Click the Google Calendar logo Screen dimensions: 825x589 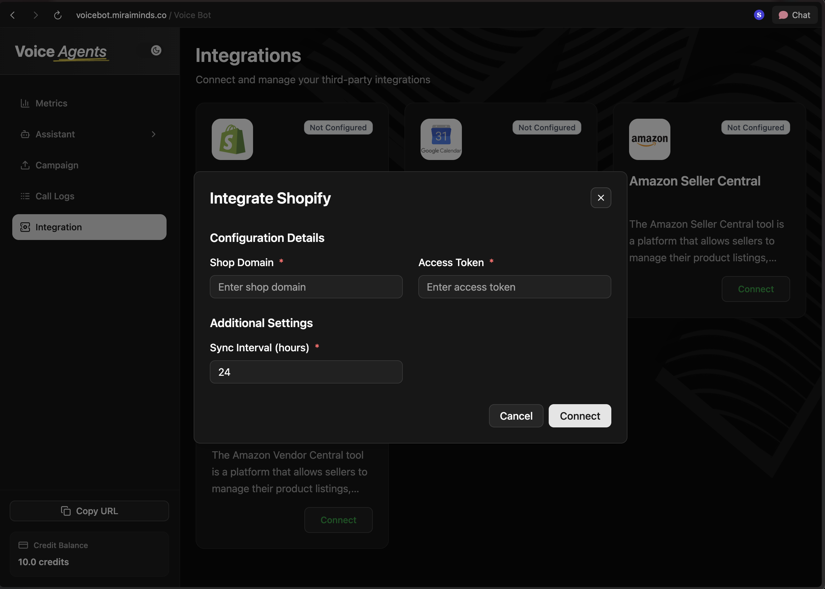tap(441, 139)
